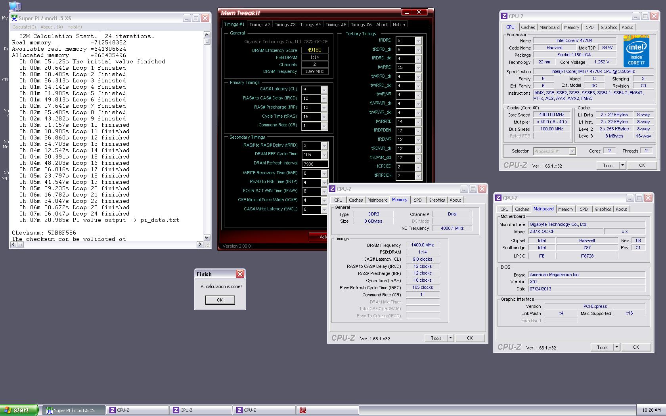The width and height of the screenshot is (666, 416).
Task: Switch to Timings #3 tab in Mem TweakIt
Action: (x=285, y=25)
